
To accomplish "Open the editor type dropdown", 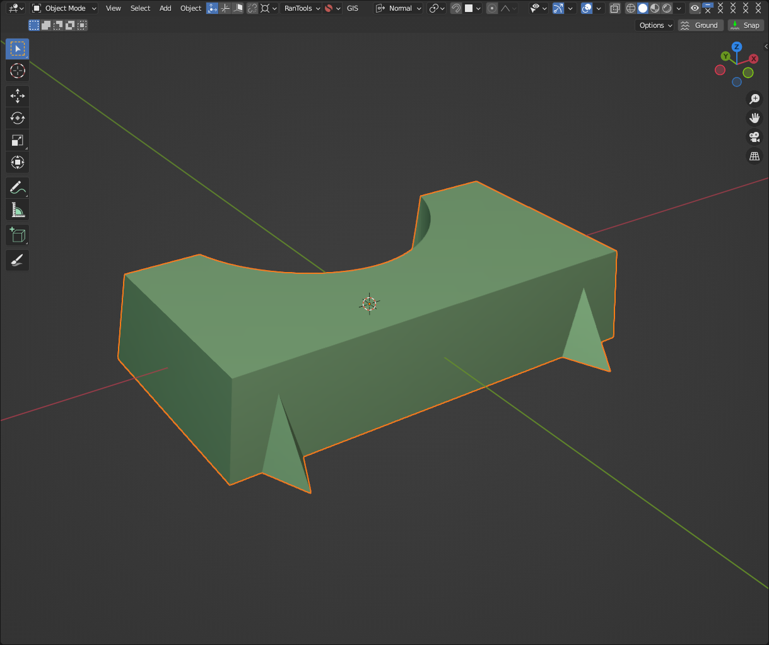I will (16, 8).
